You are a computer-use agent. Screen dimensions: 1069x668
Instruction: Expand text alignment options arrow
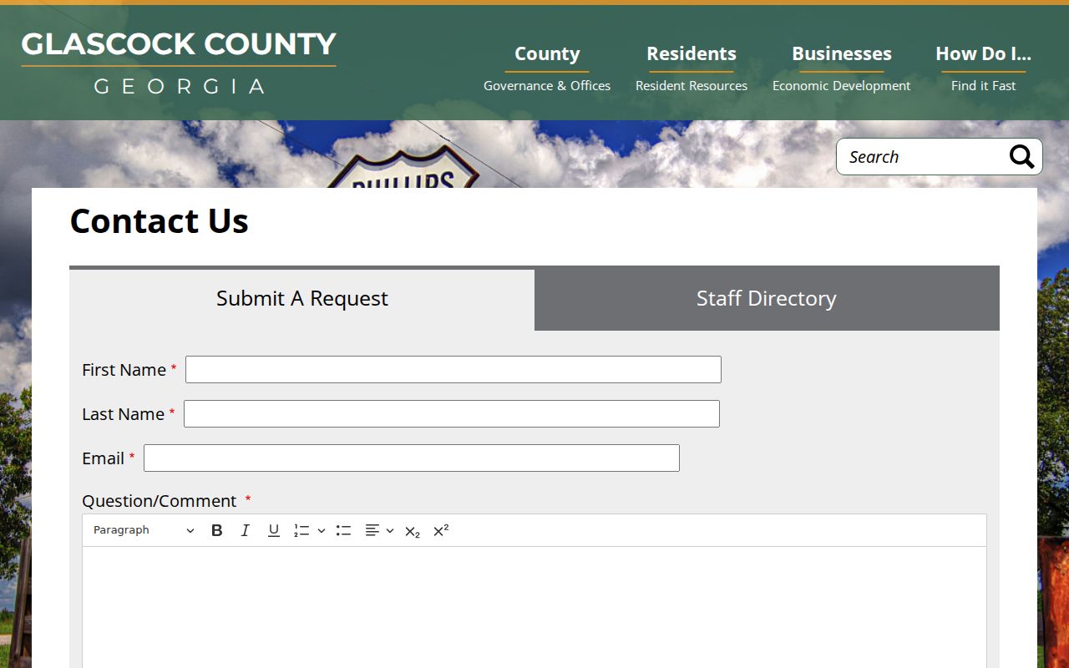coord(390,530)
